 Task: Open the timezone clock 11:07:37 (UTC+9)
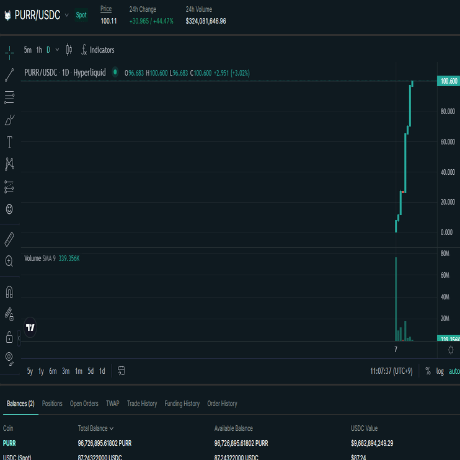pyautogui.click(x=391, y=371)
